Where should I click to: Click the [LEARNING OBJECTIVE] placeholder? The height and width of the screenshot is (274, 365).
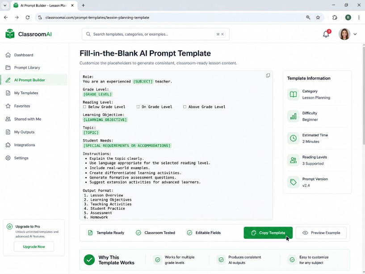tap(105, 120)
